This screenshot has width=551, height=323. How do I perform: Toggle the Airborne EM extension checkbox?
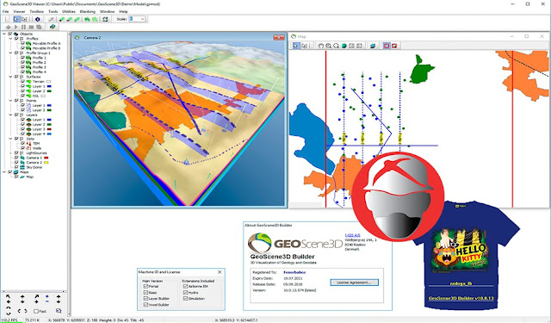[185, 287]
